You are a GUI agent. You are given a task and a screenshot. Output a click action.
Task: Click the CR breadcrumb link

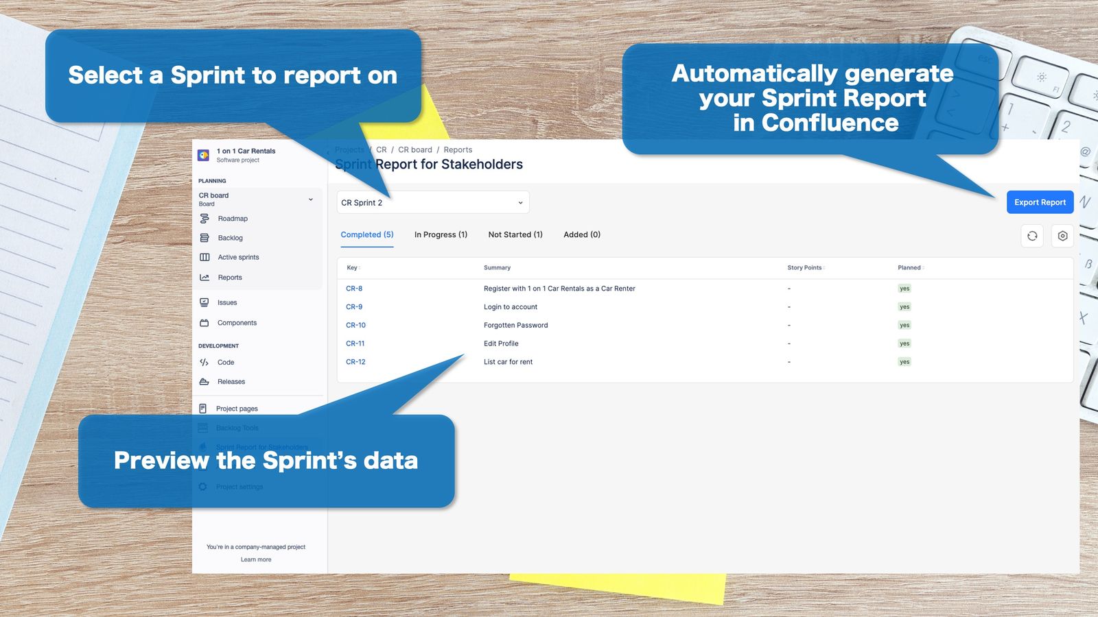[382, 150]
